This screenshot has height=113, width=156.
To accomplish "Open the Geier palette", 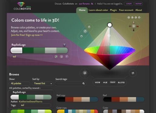I will click(x=124, y=111).
